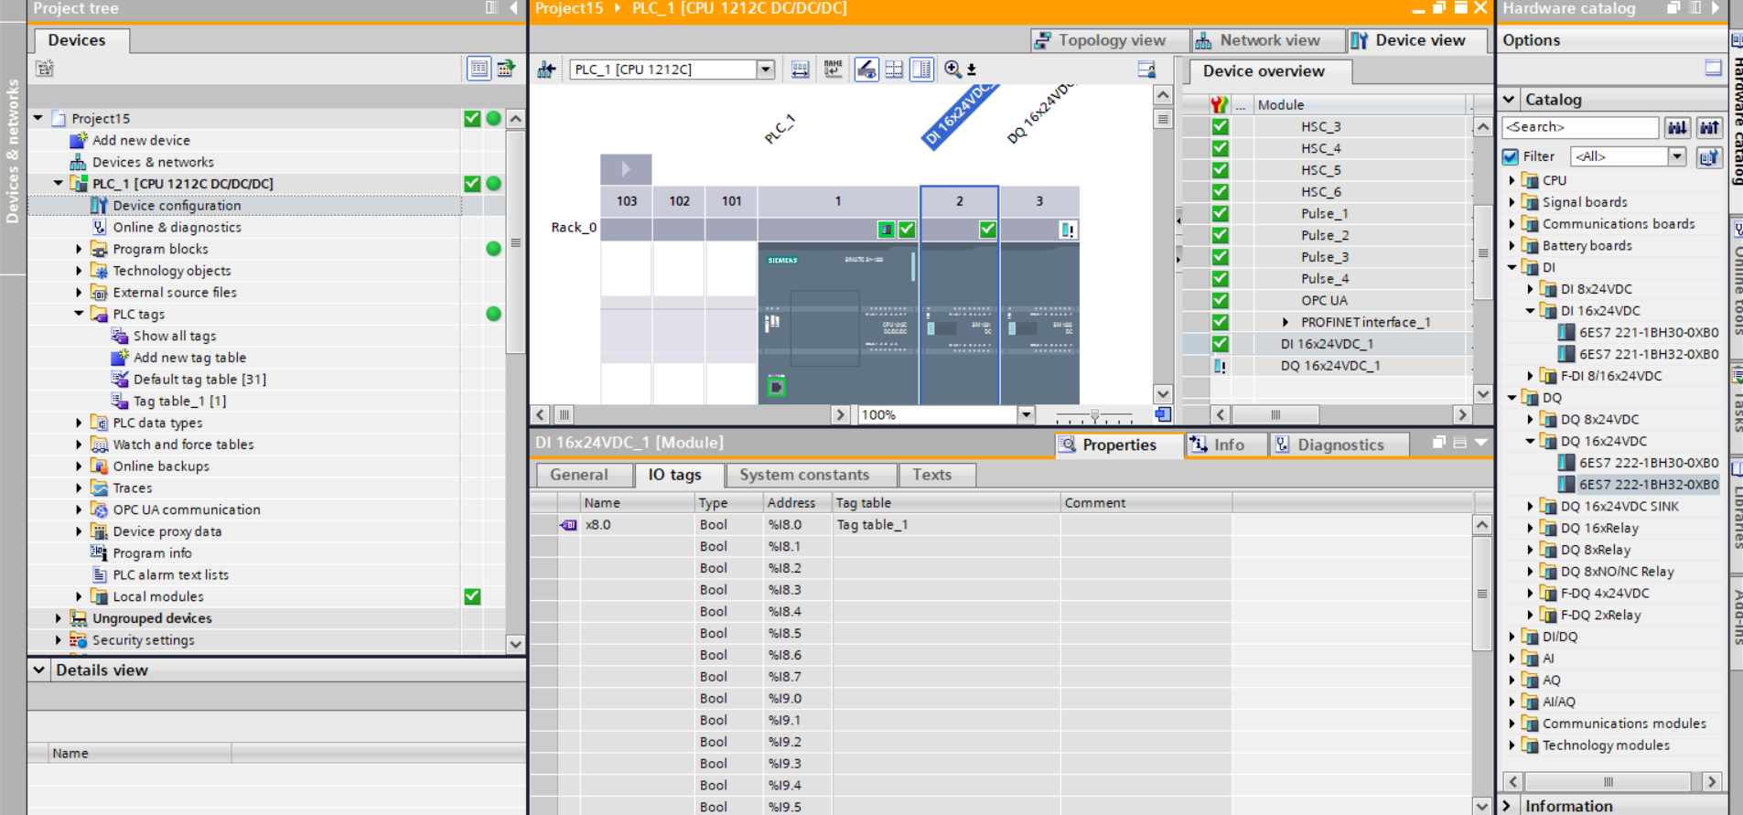The width and height of the screenshot is (1743, 815).
Task: Expand the DQ 16xRelay catalog folder
Action: [1530, 528]
